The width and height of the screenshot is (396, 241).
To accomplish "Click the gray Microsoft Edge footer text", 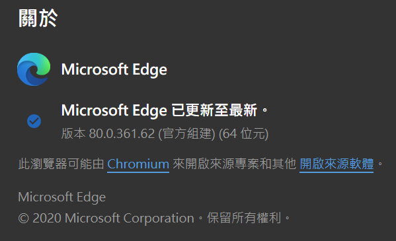I will point(62,197).
